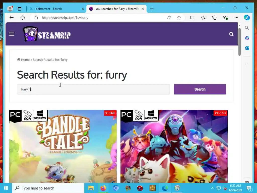Add this page to favorites star

179,18
